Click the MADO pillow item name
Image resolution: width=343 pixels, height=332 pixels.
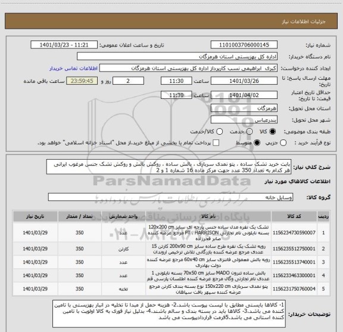click(x=208, y=276)
